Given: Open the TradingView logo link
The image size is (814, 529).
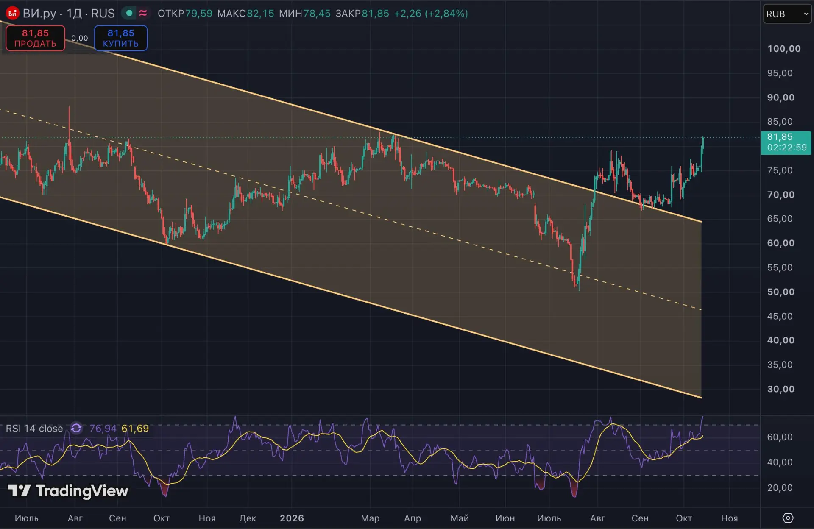Looking at the screenshot, I should pos(68,491).
